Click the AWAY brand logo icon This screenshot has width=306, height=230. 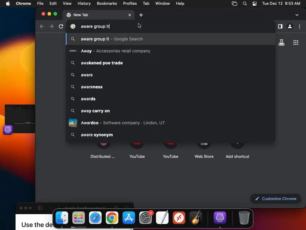pos(73,51)
